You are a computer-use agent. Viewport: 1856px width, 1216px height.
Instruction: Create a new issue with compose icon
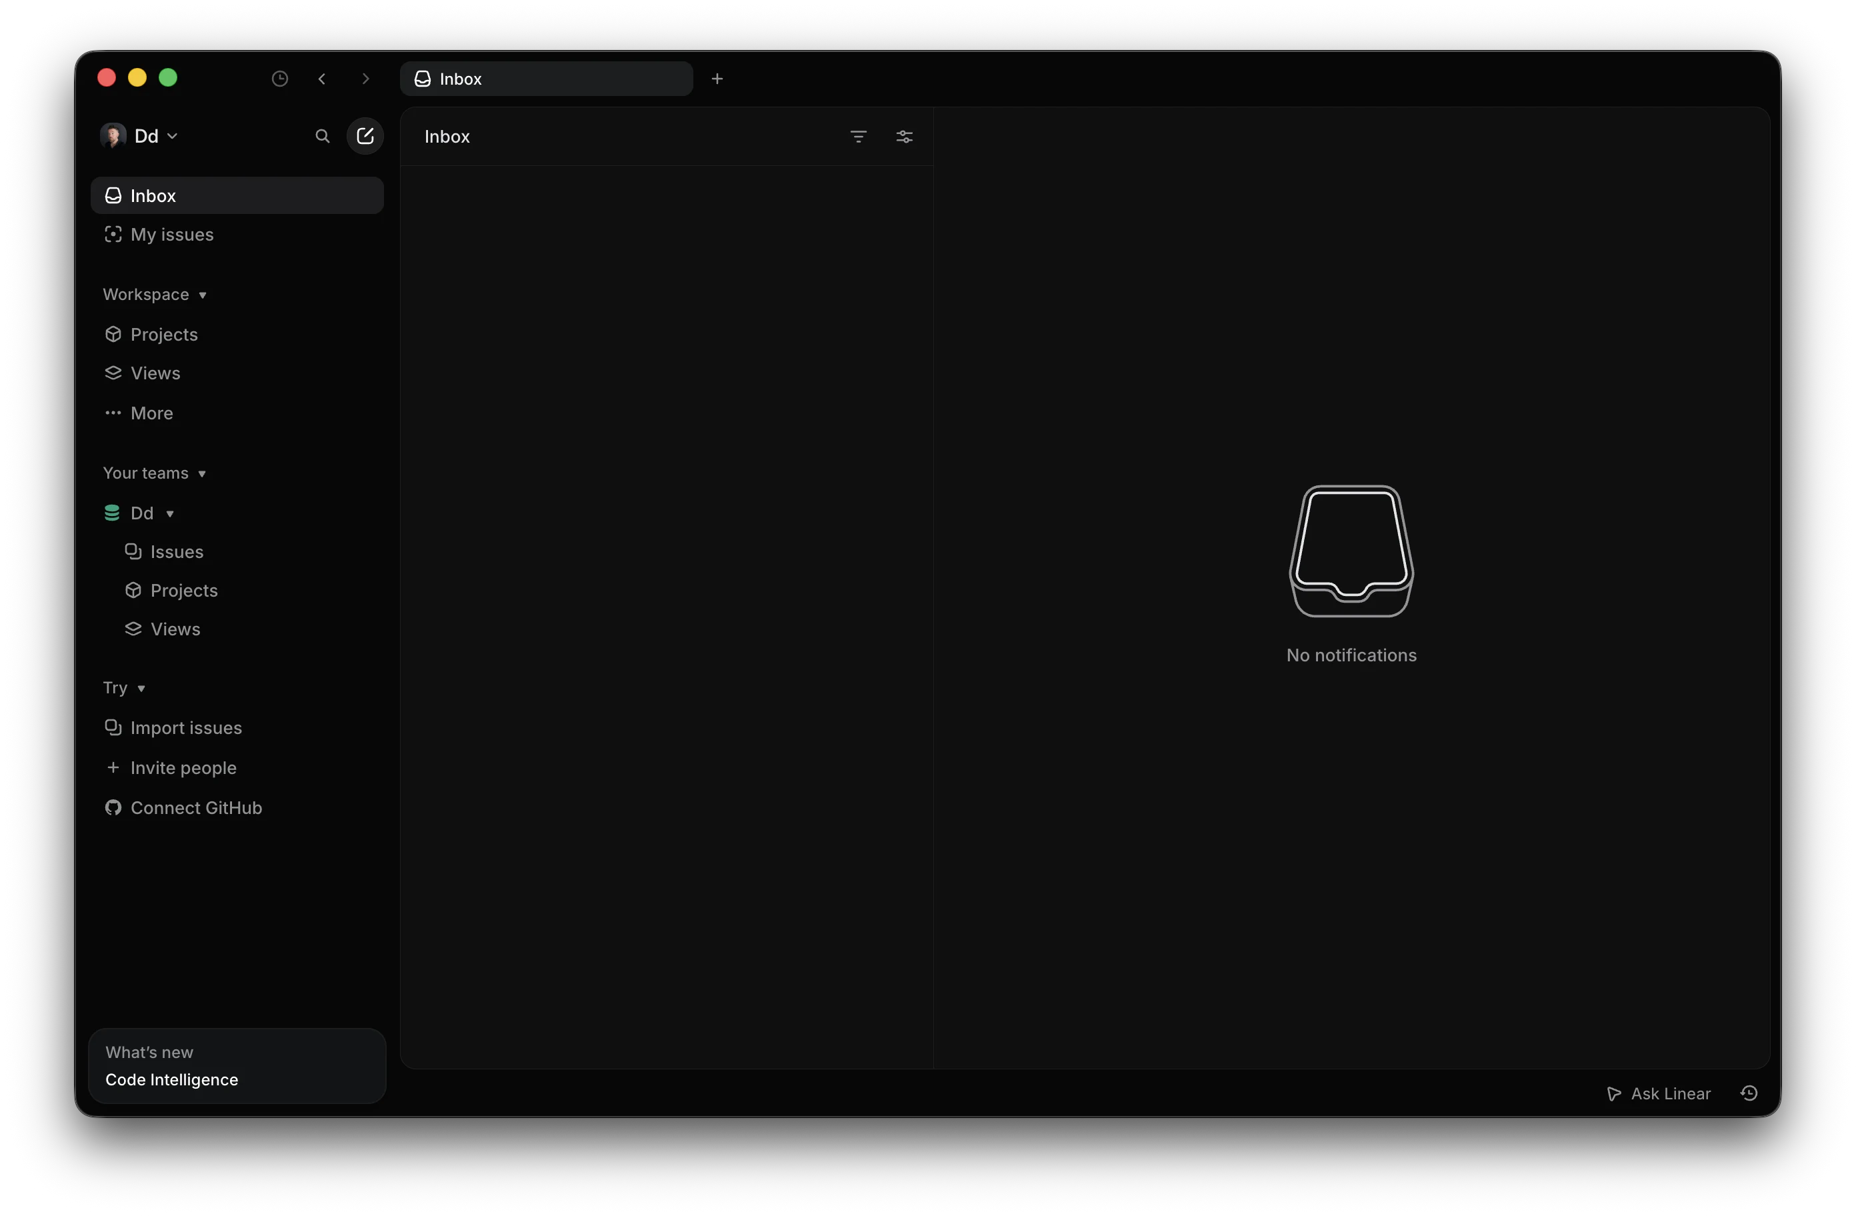pyautogui.click(x=365, y=137)
